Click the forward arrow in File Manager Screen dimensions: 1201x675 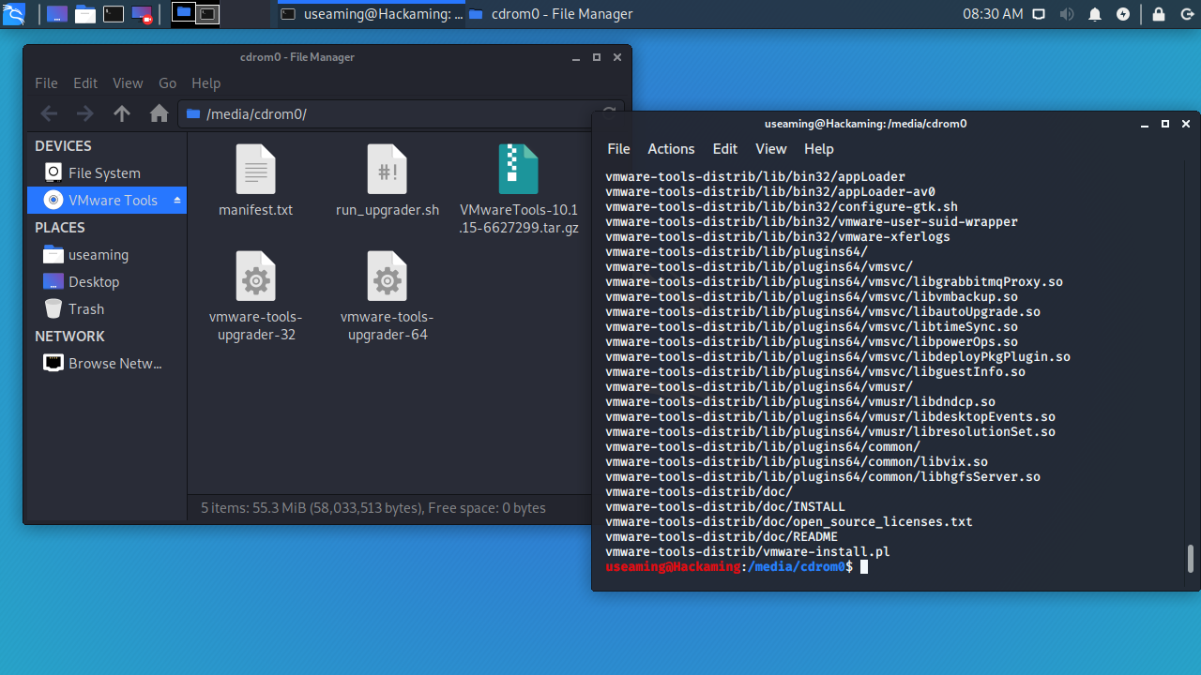click(85, 113)
